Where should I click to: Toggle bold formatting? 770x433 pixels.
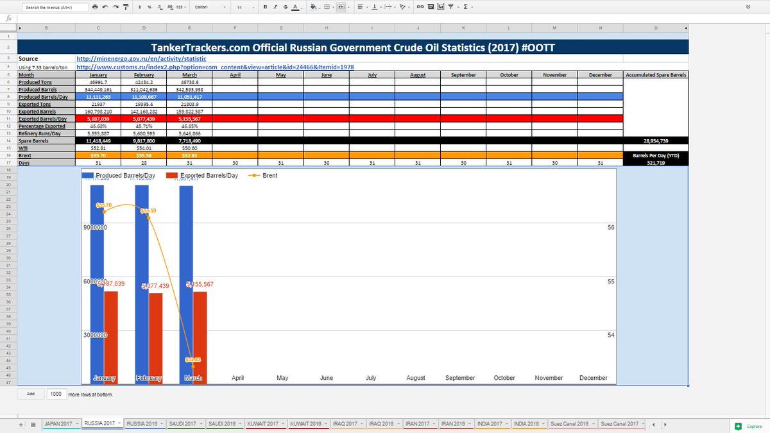pyautogui.click(x=266, y=7)
